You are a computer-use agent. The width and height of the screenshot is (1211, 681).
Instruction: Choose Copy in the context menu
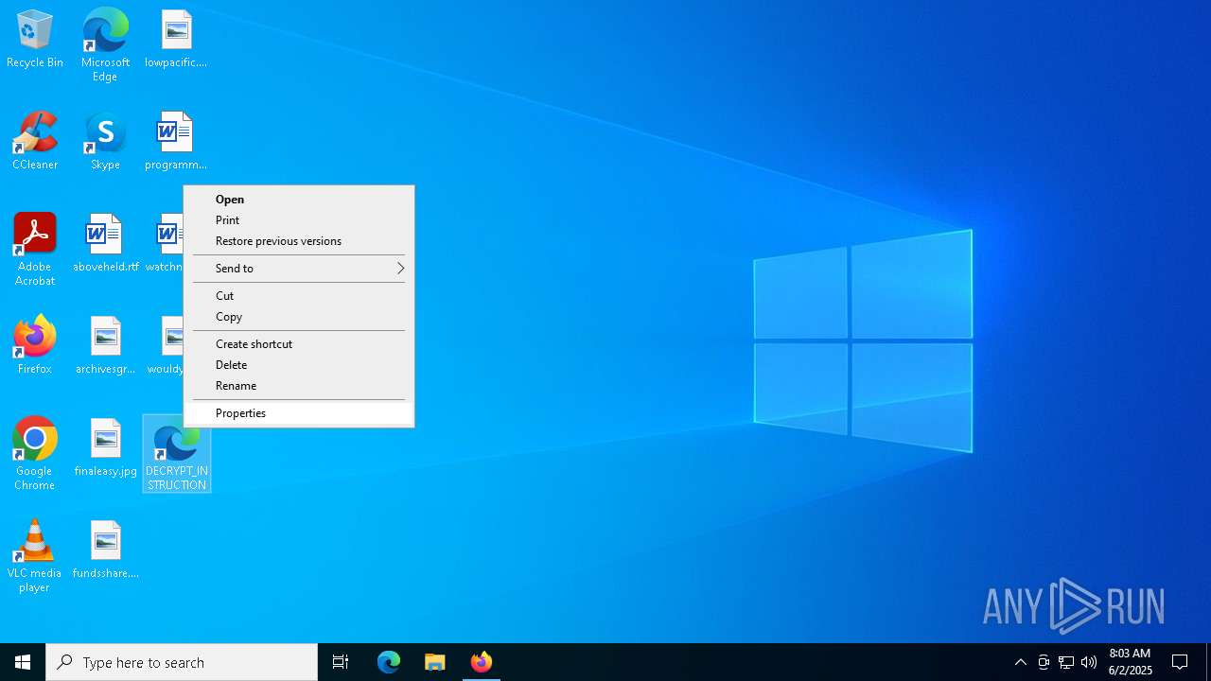click(298, 317)
